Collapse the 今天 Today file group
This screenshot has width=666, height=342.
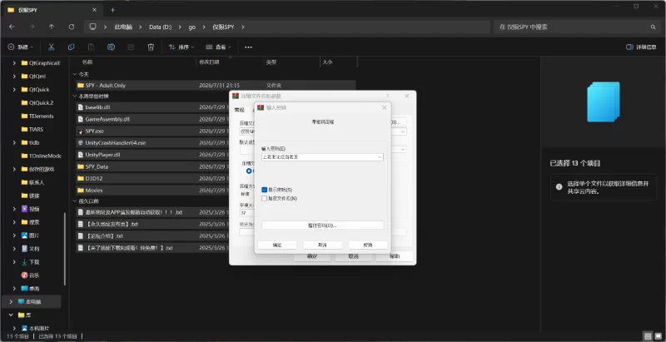[x=75, y=74]
